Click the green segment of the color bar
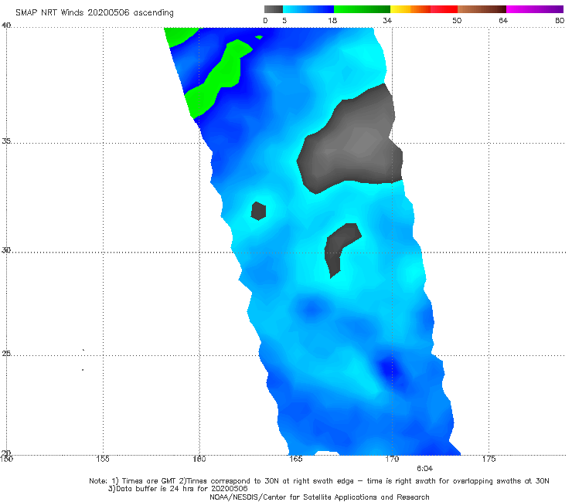Screen dimensions: 572x502 (362, 9)
